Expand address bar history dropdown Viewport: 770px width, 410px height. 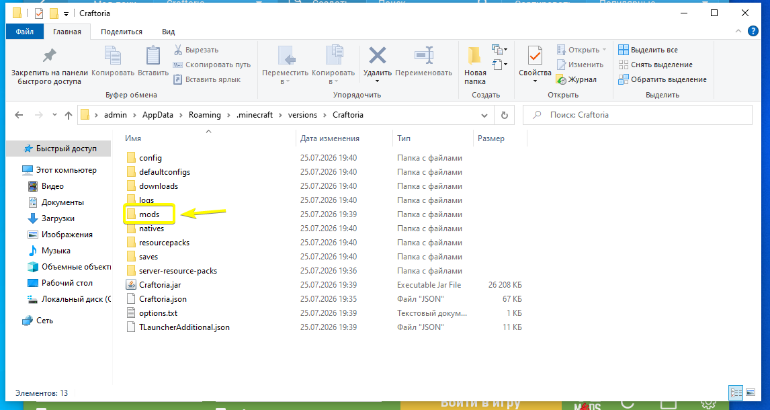484,116
